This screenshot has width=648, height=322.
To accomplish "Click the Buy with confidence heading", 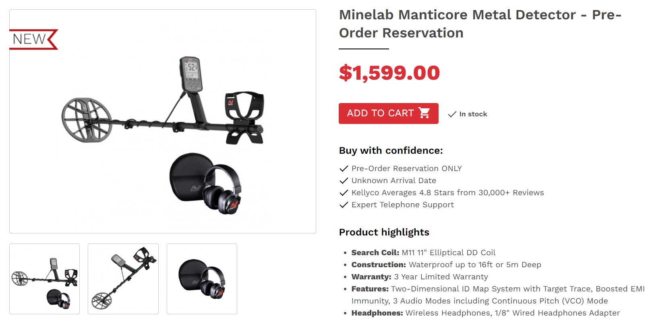I will (391, 151).
